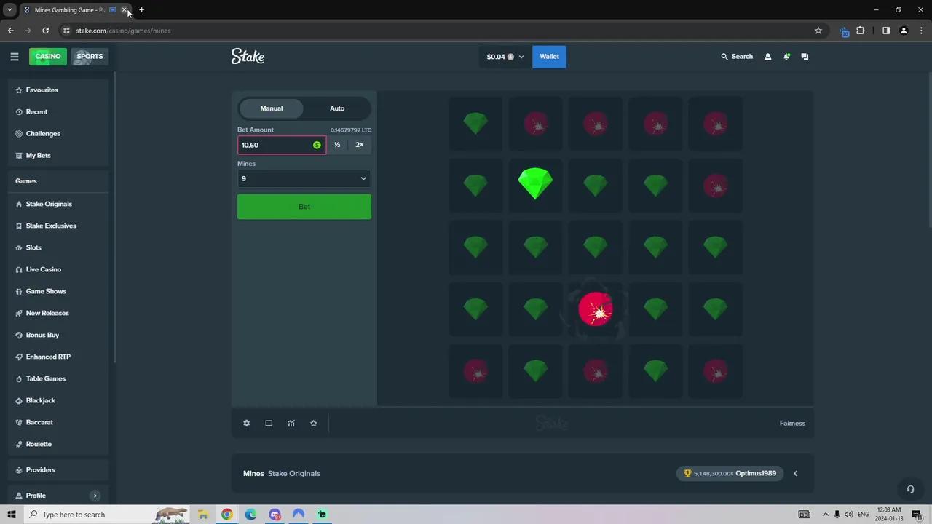The image size is (932, 524).
Task: Open the chat panel icon
Action: (x=805, y=57)
